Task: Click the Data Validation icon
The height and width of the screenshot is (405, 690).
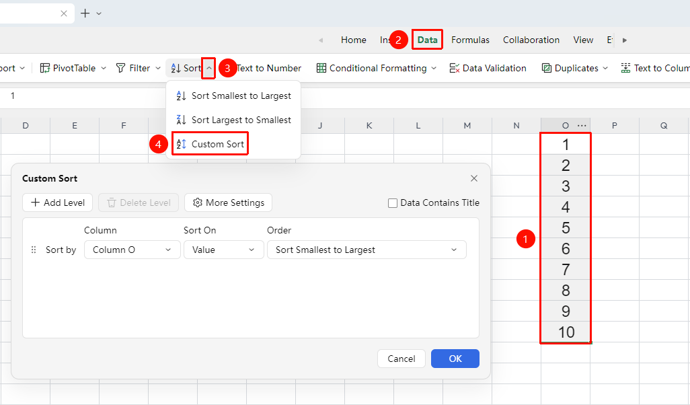Action: [455, 68]
